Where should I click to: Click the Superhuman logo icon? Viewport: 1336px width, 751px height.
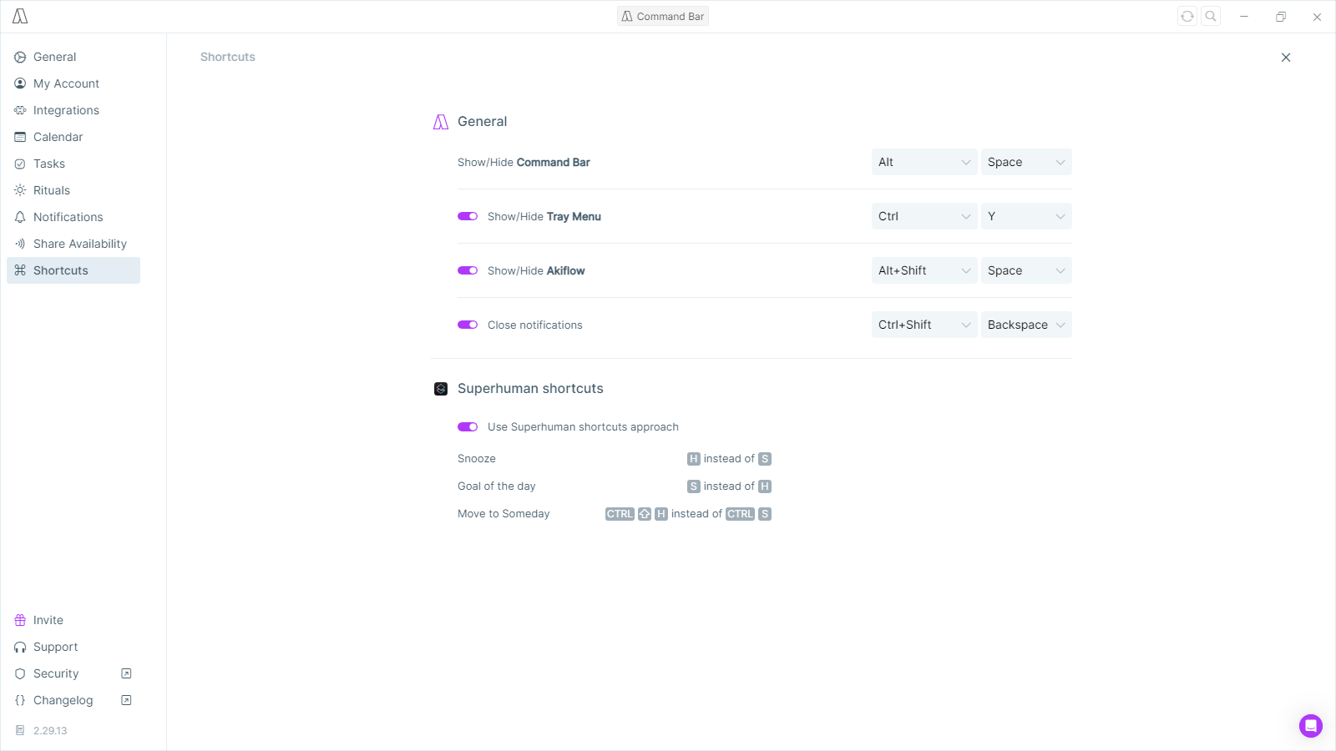point(441,389)
